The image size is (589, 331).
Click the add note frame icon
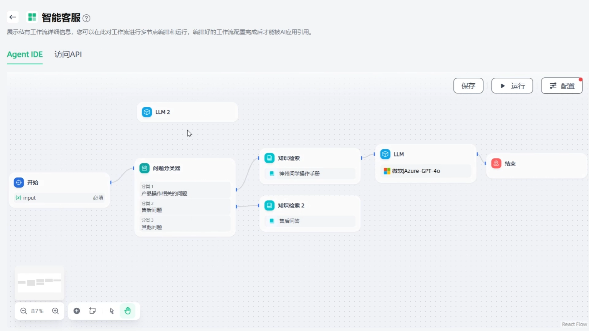pyautogui.click(x=92, y=311)
